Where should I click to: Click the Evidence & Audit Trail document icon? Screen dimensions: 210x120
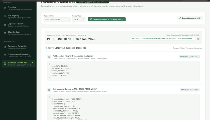coord(5,64)
